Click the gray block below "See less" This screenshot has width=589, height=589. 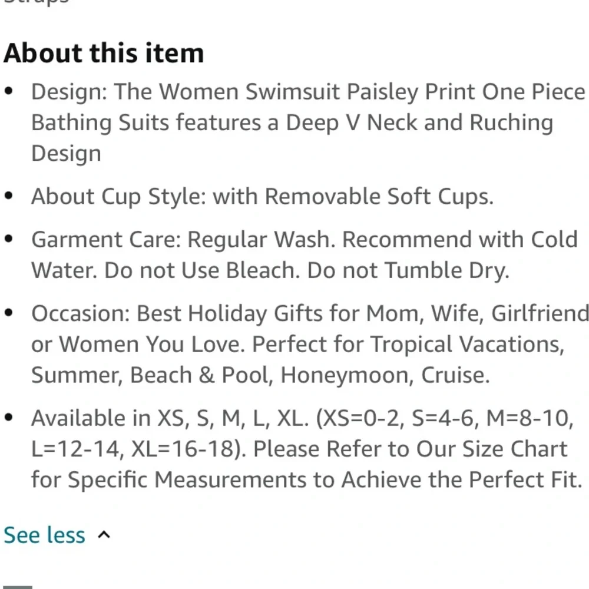click(x=18, y=587)
